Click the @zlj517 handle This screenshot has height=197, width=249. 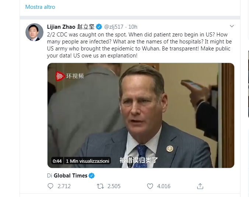click(114, 27)
